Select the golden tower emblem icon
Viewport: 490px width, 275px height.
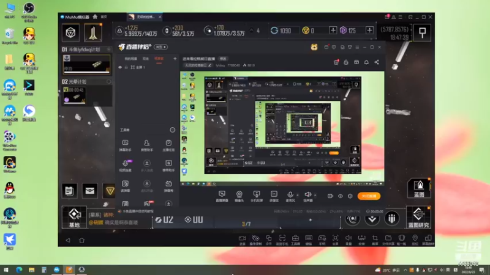pos(93,32)
